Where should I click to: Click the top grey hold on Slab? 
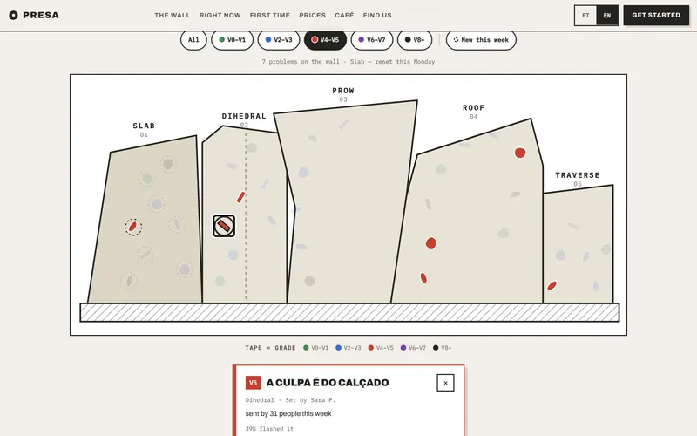point(167,165)
